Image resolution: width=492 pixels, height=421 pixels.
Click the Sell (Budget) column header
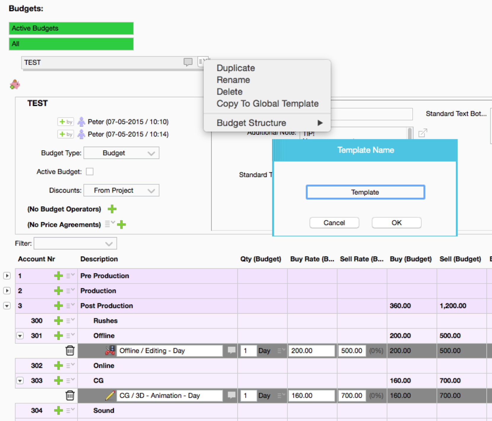click(460, 259)
